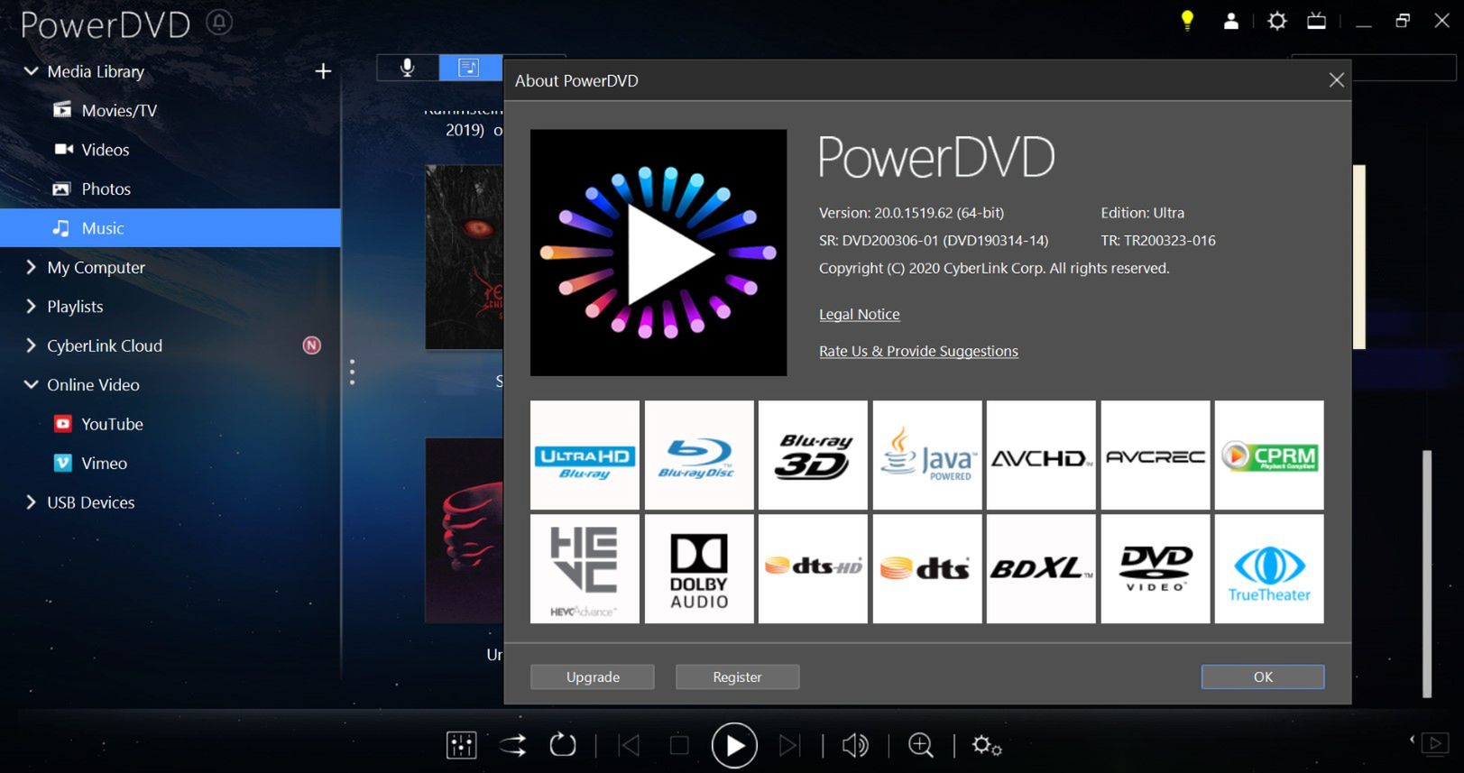Skip to the next track
Screen dimensions: 1464x773
coord(789,745)
